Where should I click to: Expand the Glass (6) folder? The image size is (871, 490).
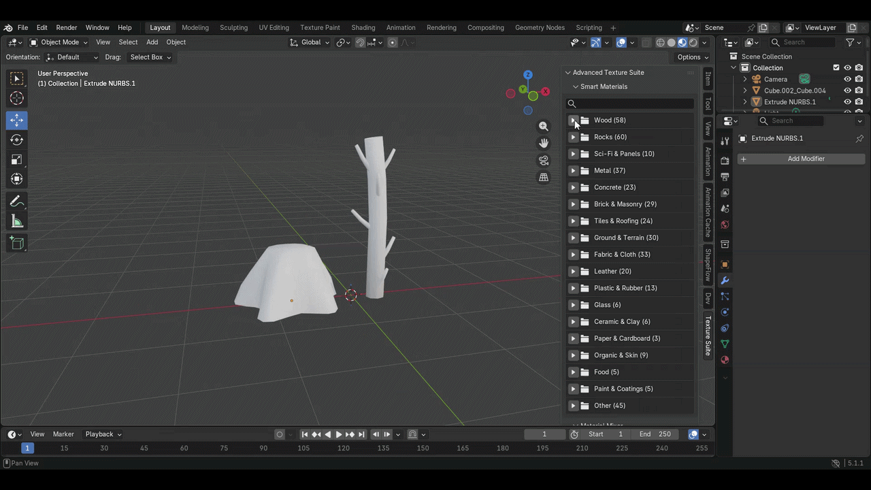coord(573,305)
